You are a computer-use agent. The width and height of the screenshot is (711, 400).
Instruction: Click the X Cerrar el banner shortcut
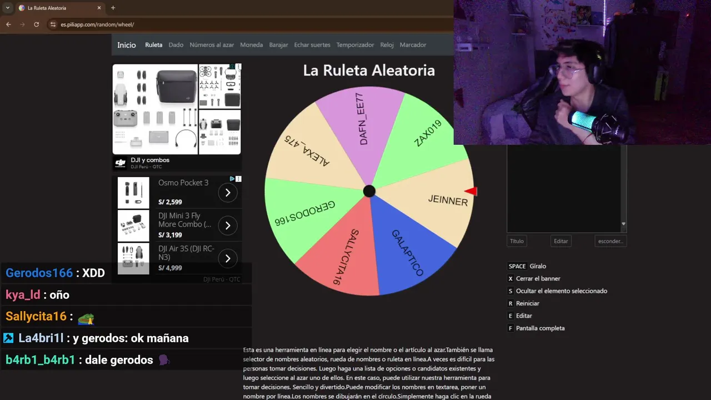(534, 278)
